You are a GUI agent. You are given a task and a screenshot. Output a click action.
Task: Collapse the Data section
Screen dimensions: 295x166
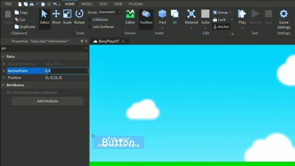click(3, 56)
